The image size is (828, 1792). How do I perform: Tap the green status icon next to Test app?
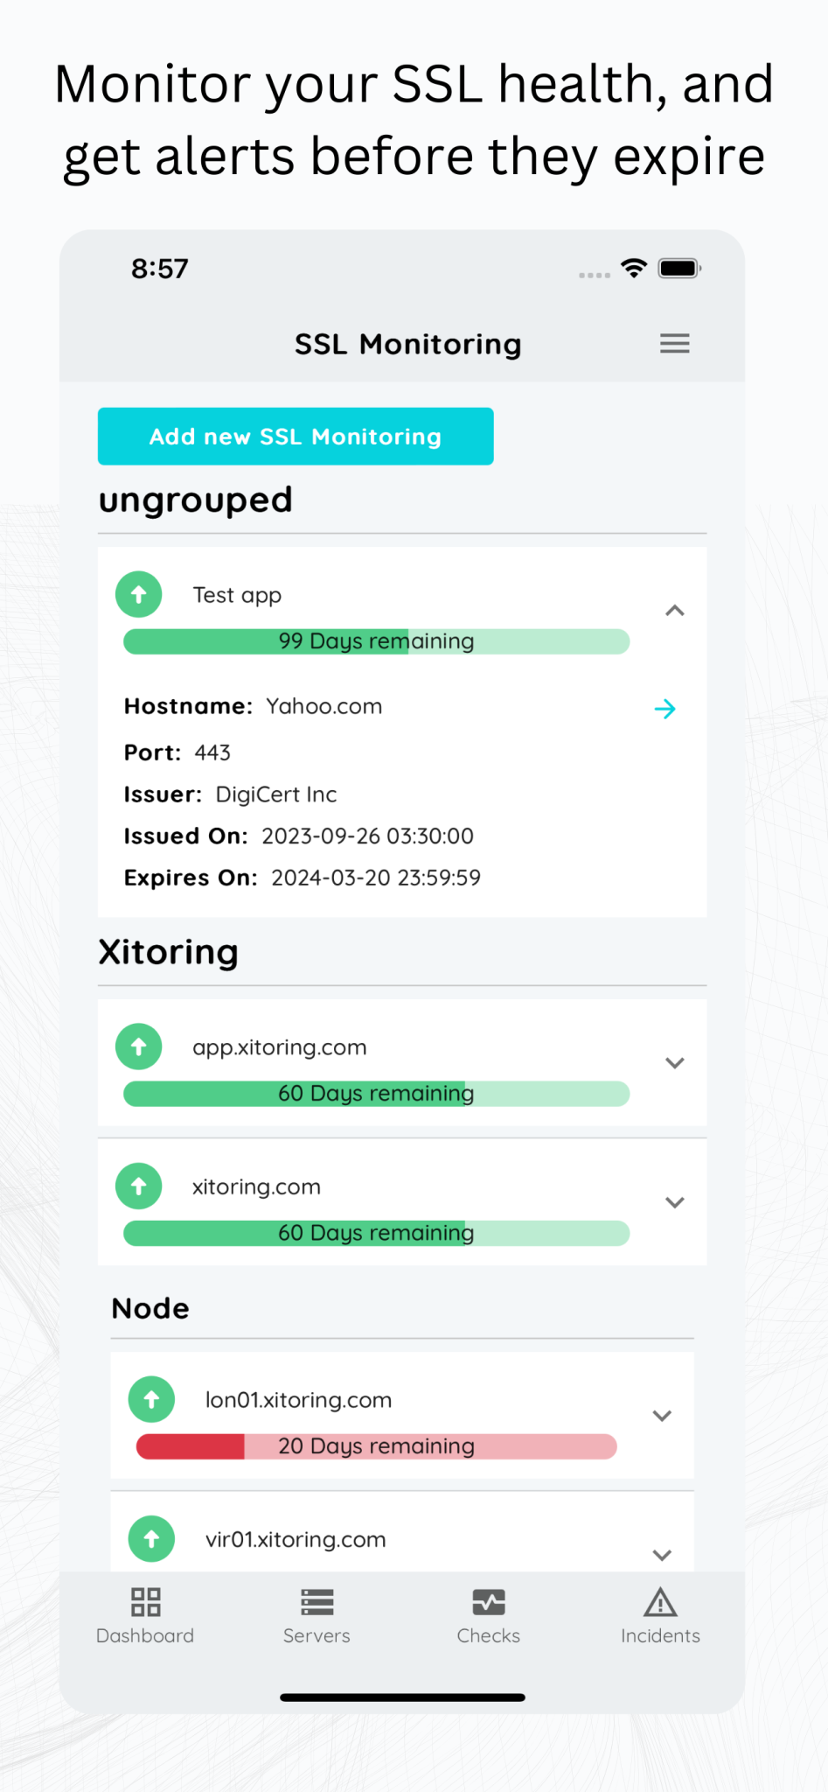(x=138, y=594)
